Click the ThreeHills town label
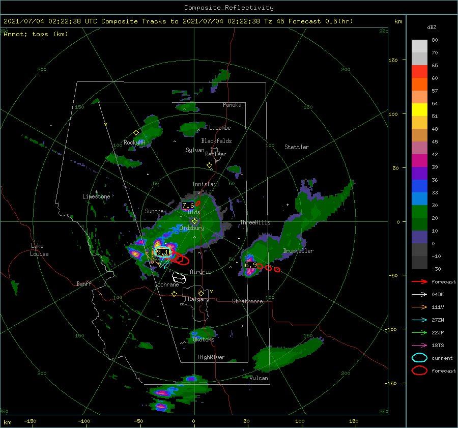The height and width of the screenshot is (428, 458). click(x=255, y=222)
